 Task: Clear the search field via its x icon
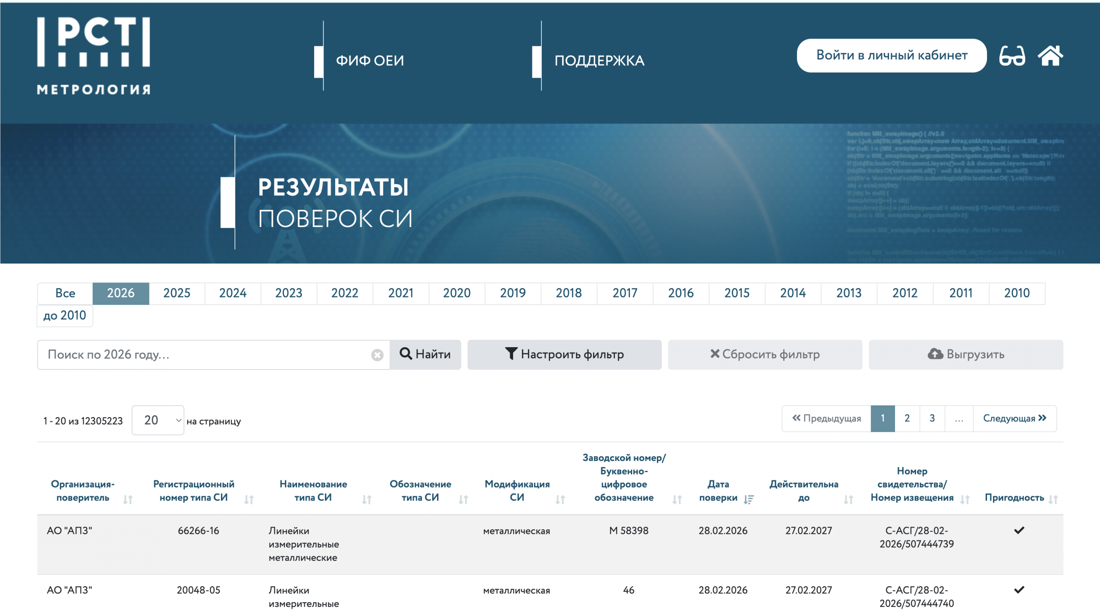click(377, 354)
